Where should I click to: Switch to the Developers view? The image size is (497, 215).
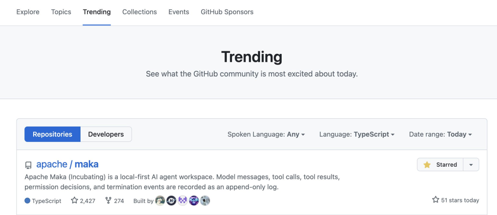click(x=106, y=134)
